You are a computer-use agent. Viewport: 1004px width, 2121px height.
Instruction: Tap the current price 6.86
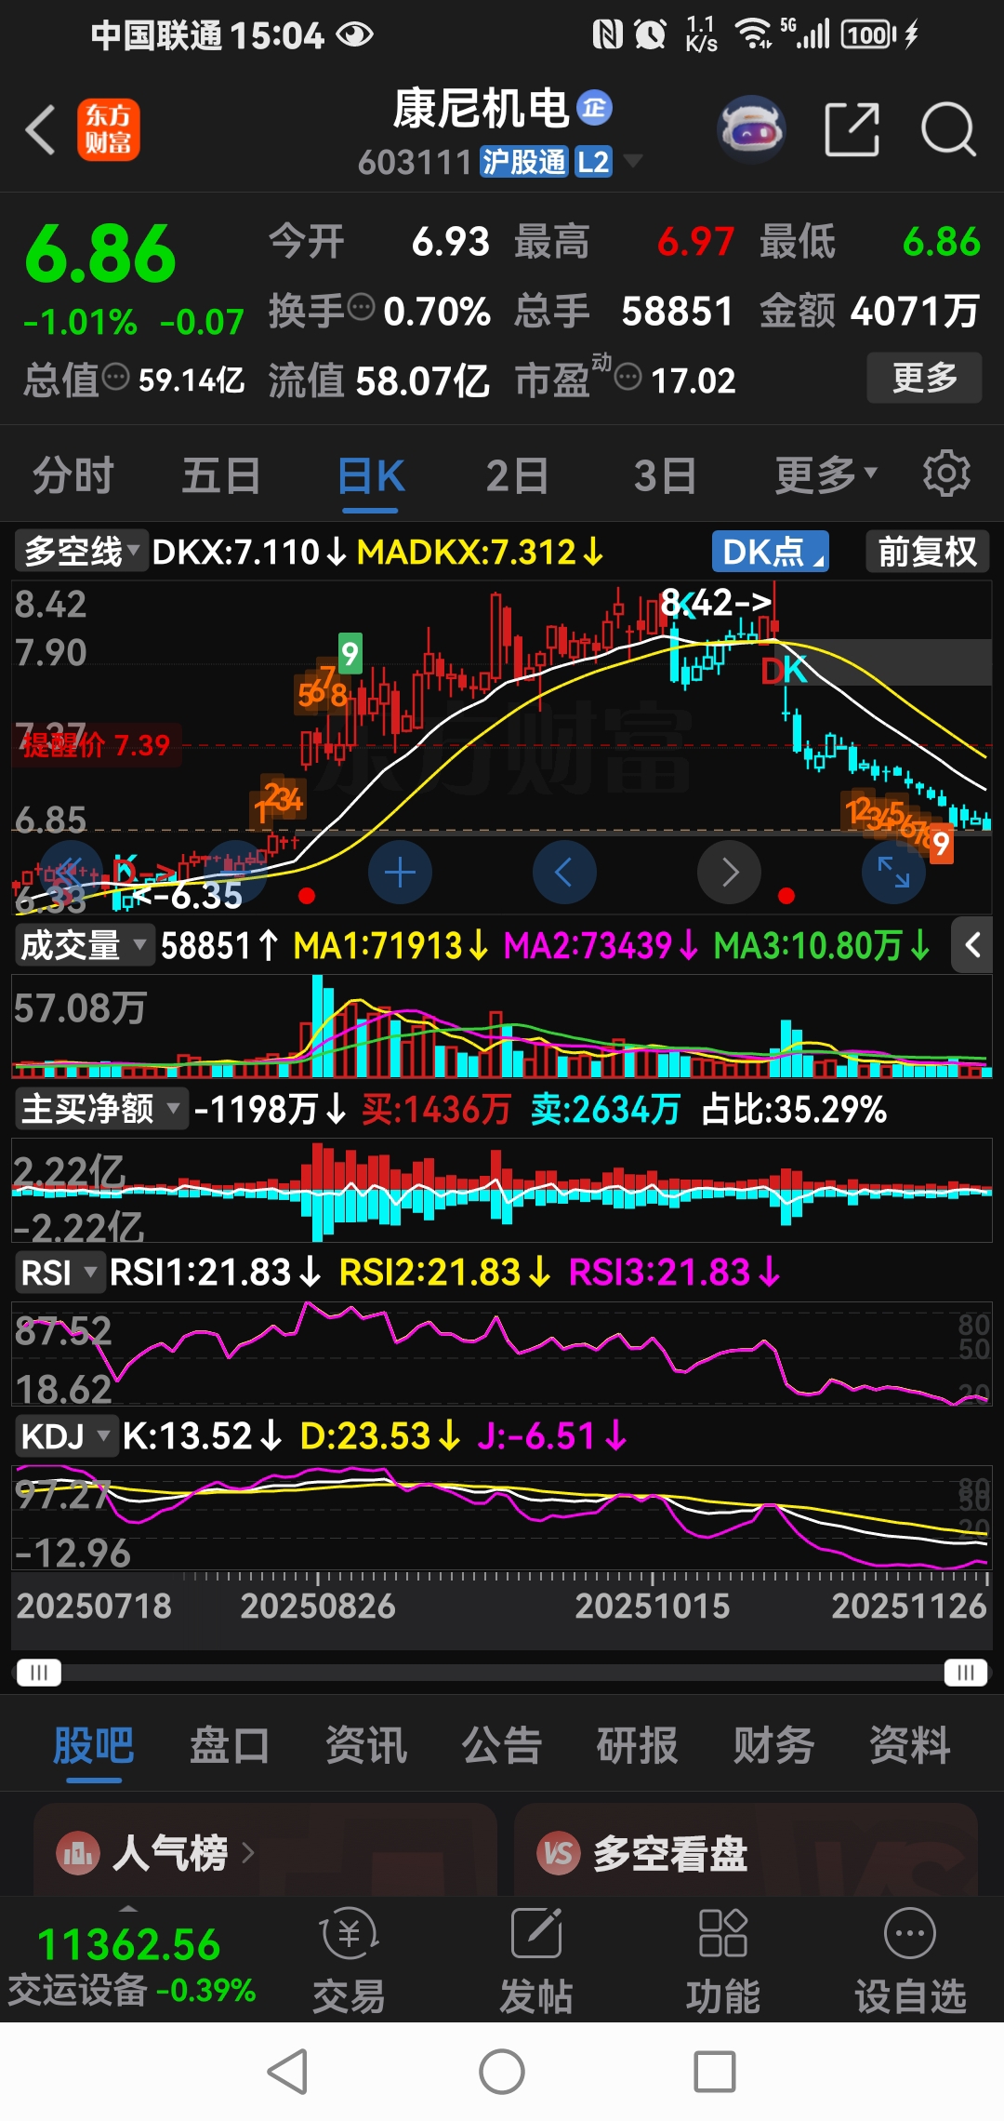(x=100, y=254)
